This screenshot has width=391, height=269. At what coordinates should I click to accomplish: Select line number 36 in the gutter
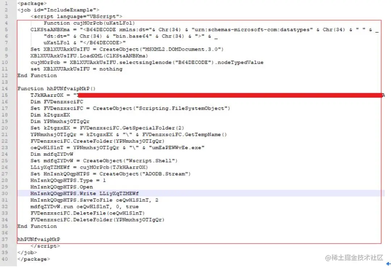(5, 233)
